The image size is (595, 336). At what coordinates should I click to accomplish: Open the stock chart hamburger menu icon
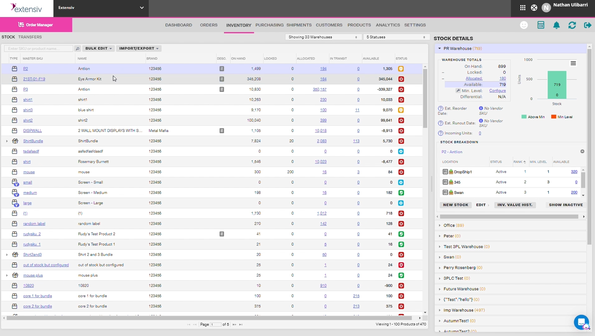573,63
